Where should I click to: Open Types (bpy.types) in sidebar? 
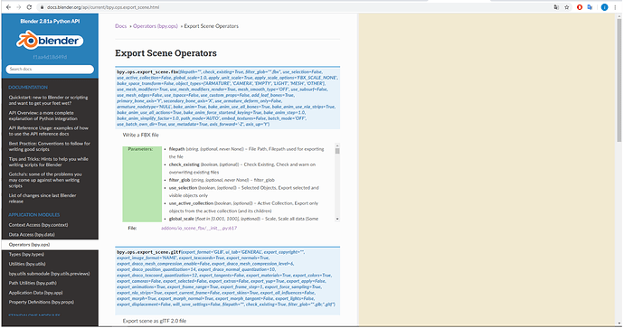coord(26,255)
